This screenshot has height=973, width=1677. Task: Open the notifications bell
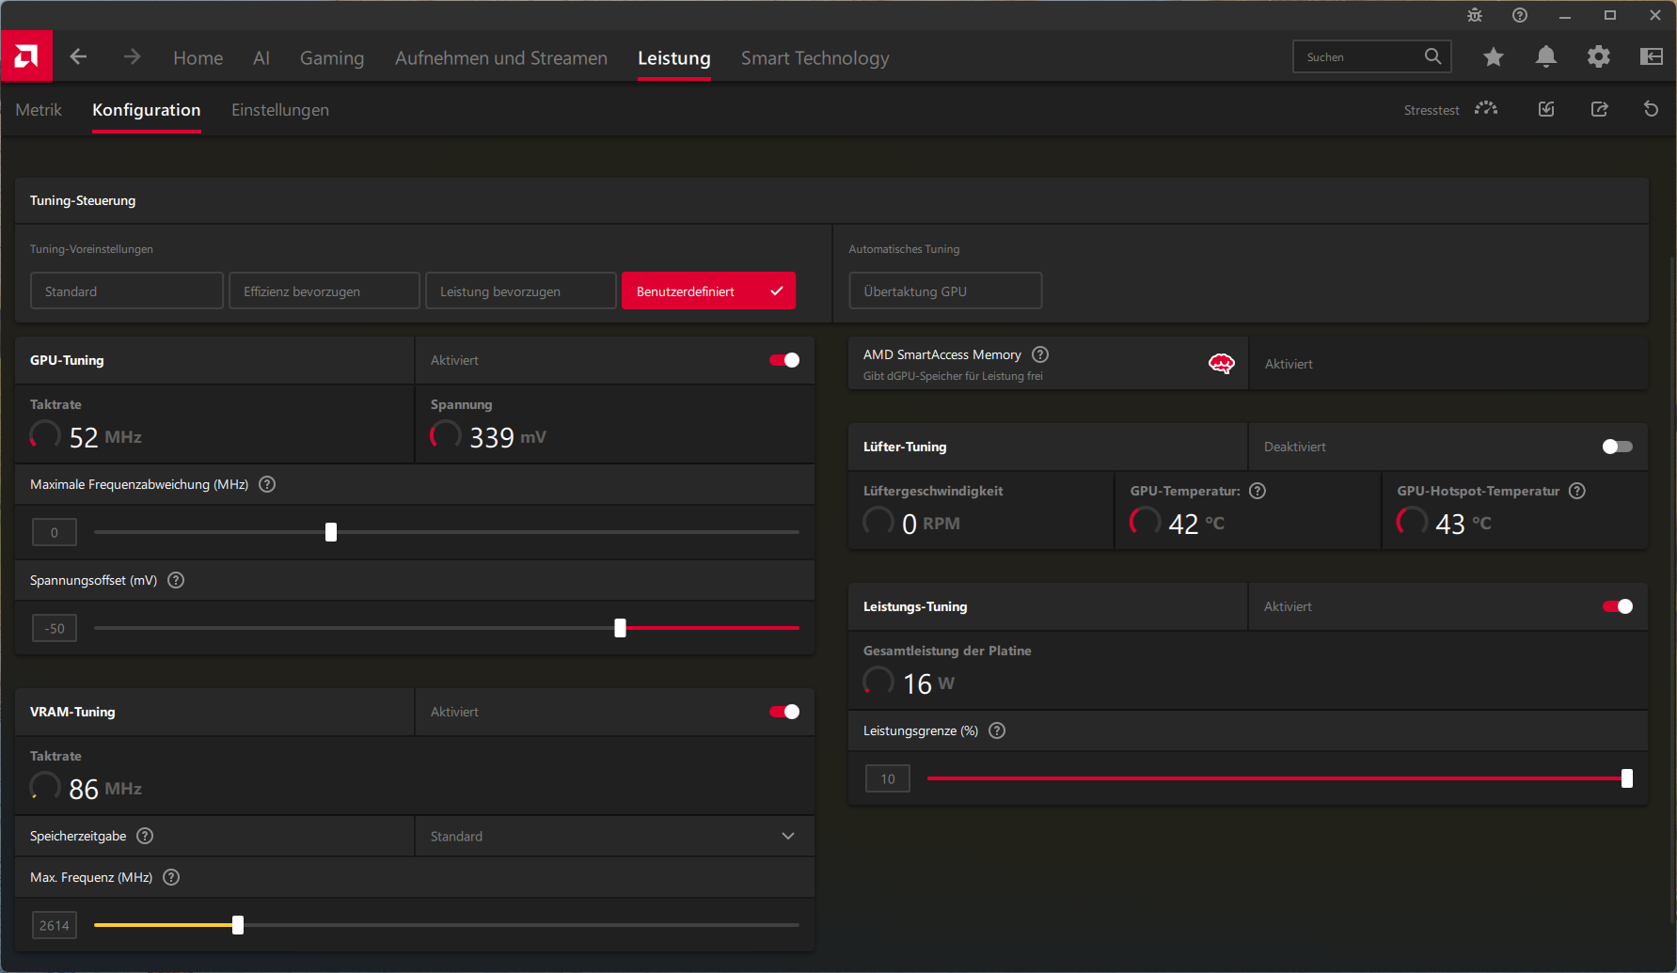coord(1545,57)
